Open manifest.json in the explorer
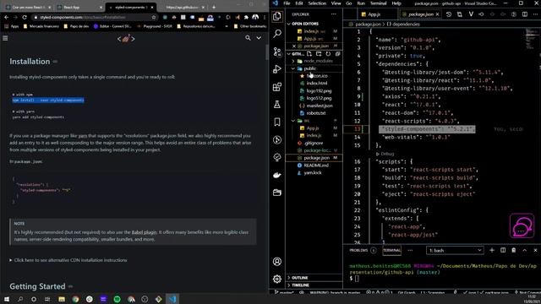This screenshot has height=304, width=541. 320,106
